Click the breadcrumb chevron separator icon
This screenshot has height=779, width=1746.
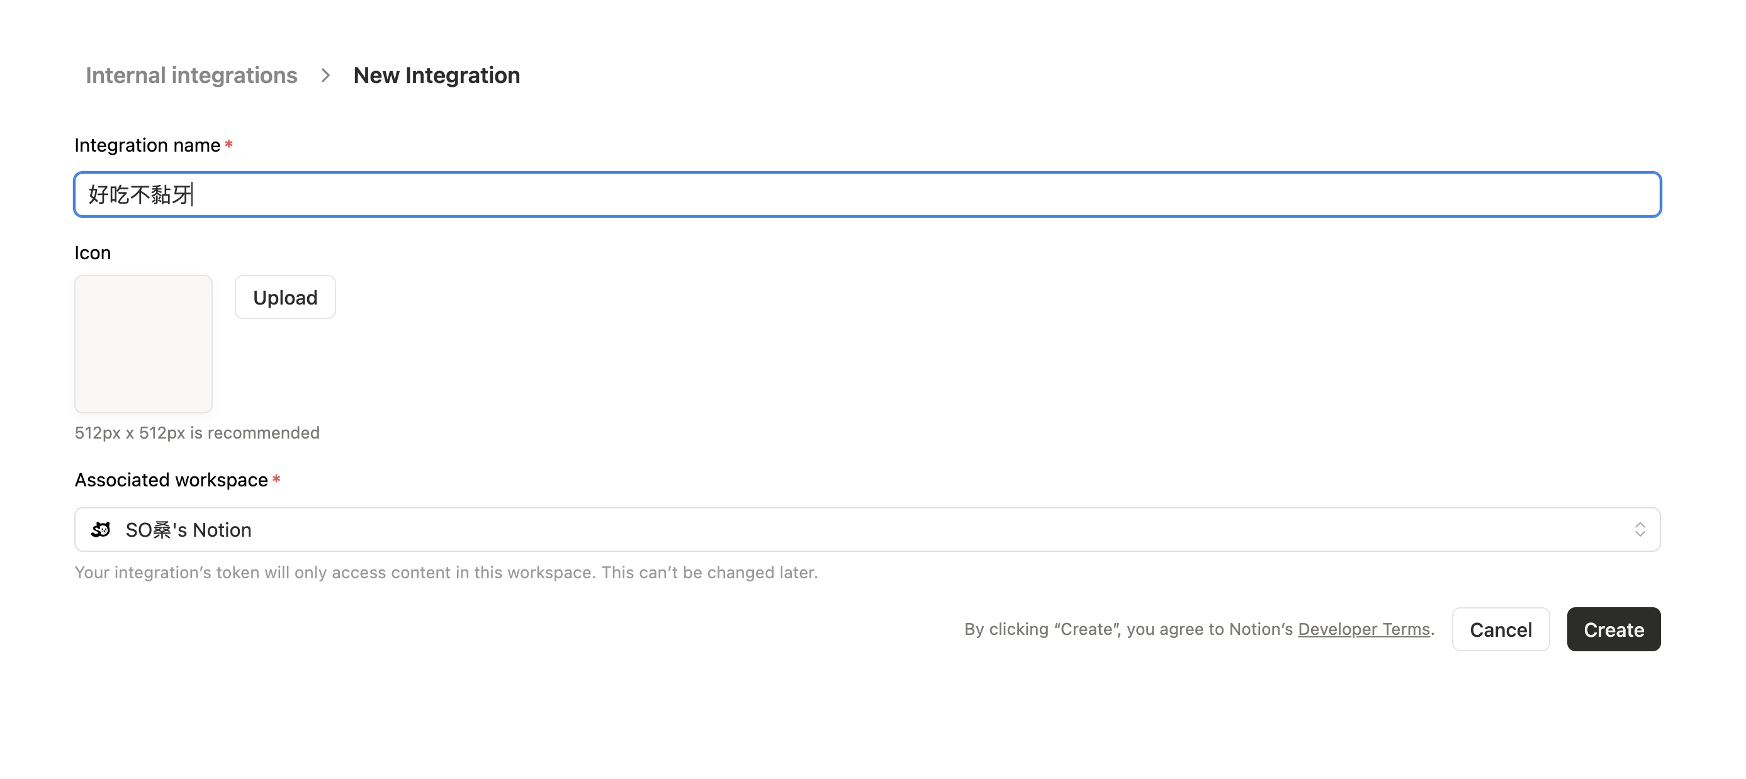325,75
